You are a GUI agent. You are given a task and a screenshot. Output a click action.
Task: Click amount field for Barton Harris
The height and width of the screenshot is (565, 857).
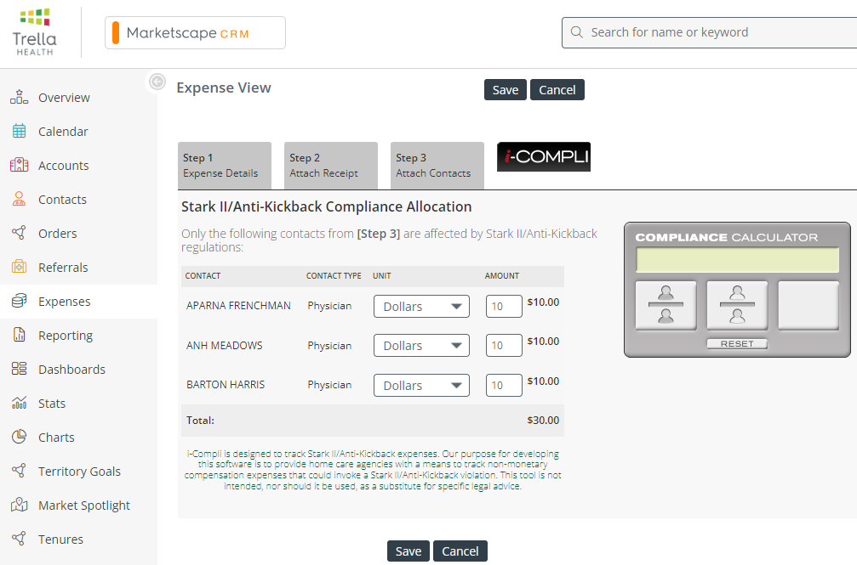point(504,386)
